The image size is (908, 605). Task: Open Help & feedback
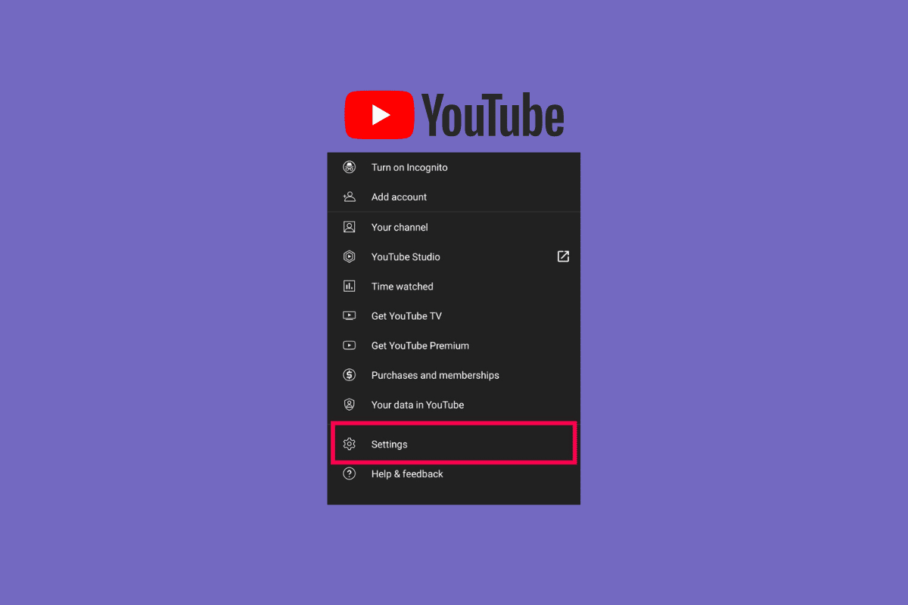click(x=406, y=473)
